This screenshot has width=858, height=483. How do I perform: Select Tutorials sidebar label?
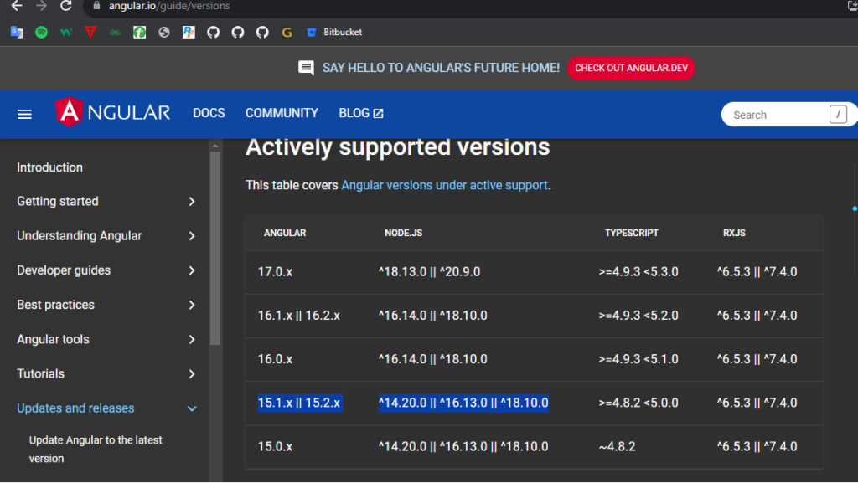click(x=40, y=373)
